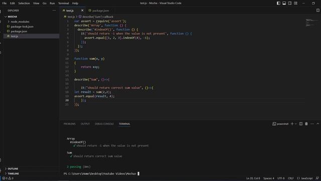
Task: Toggle the primary sidebar layout icon
Action: pyautogui.click(x=278, y=3)
